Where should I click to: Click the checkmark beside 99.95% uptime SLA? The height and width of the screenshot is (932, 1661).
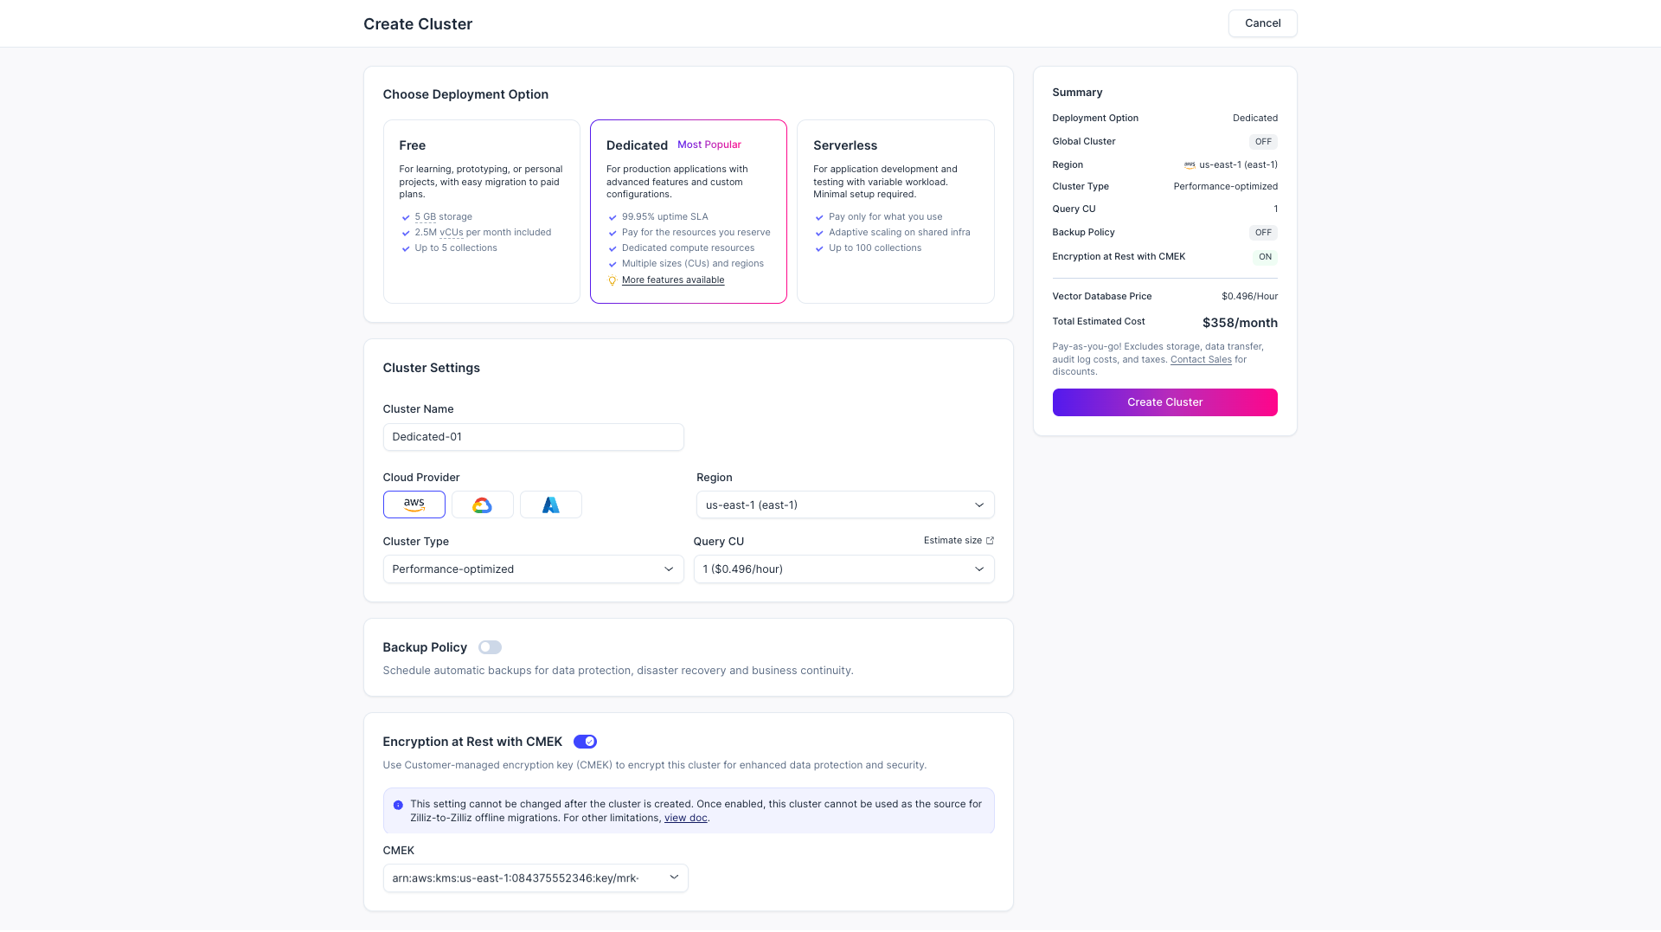[612, 218]
